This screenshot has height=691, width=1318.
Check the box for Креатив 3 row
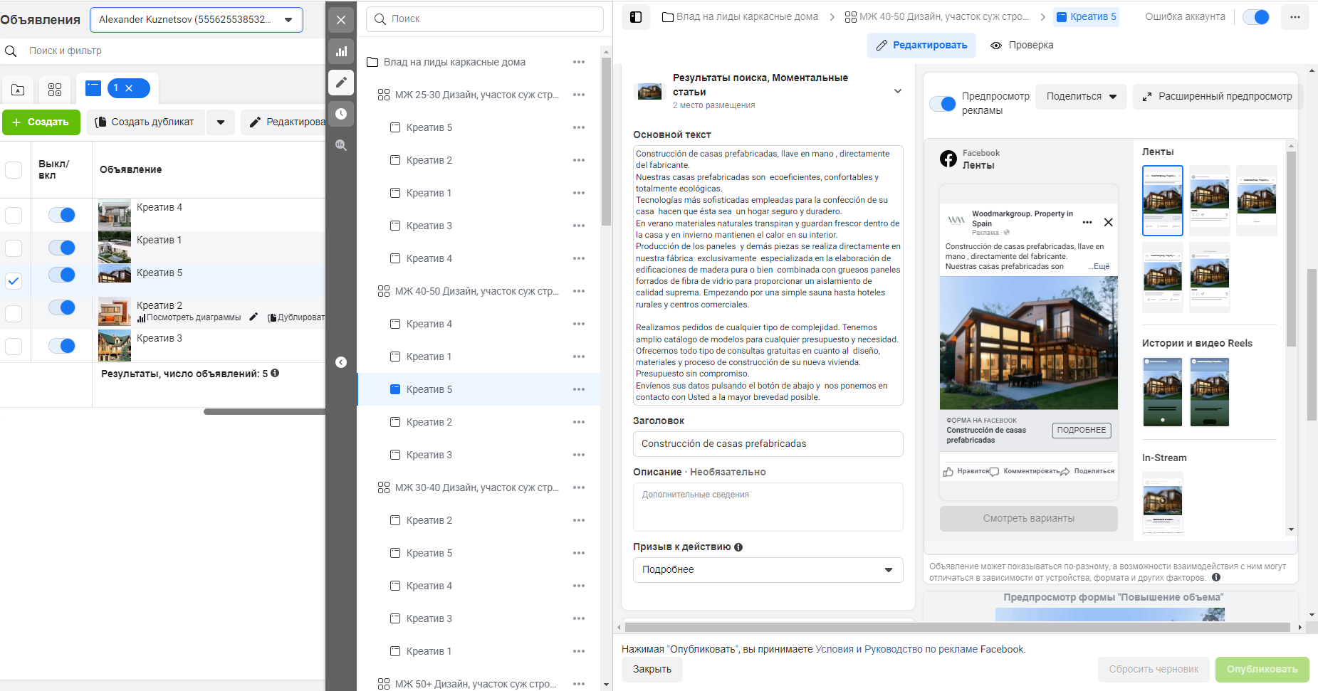point(14,347)
